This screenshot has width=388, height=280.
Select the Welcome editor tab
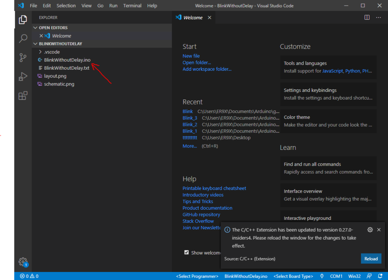(193, 17)
